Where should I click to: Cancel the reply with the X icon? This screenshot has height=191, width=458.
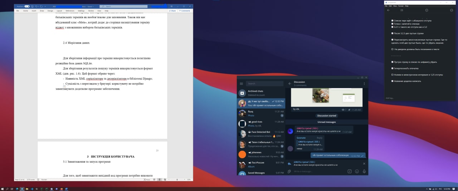tap(364, 164)
